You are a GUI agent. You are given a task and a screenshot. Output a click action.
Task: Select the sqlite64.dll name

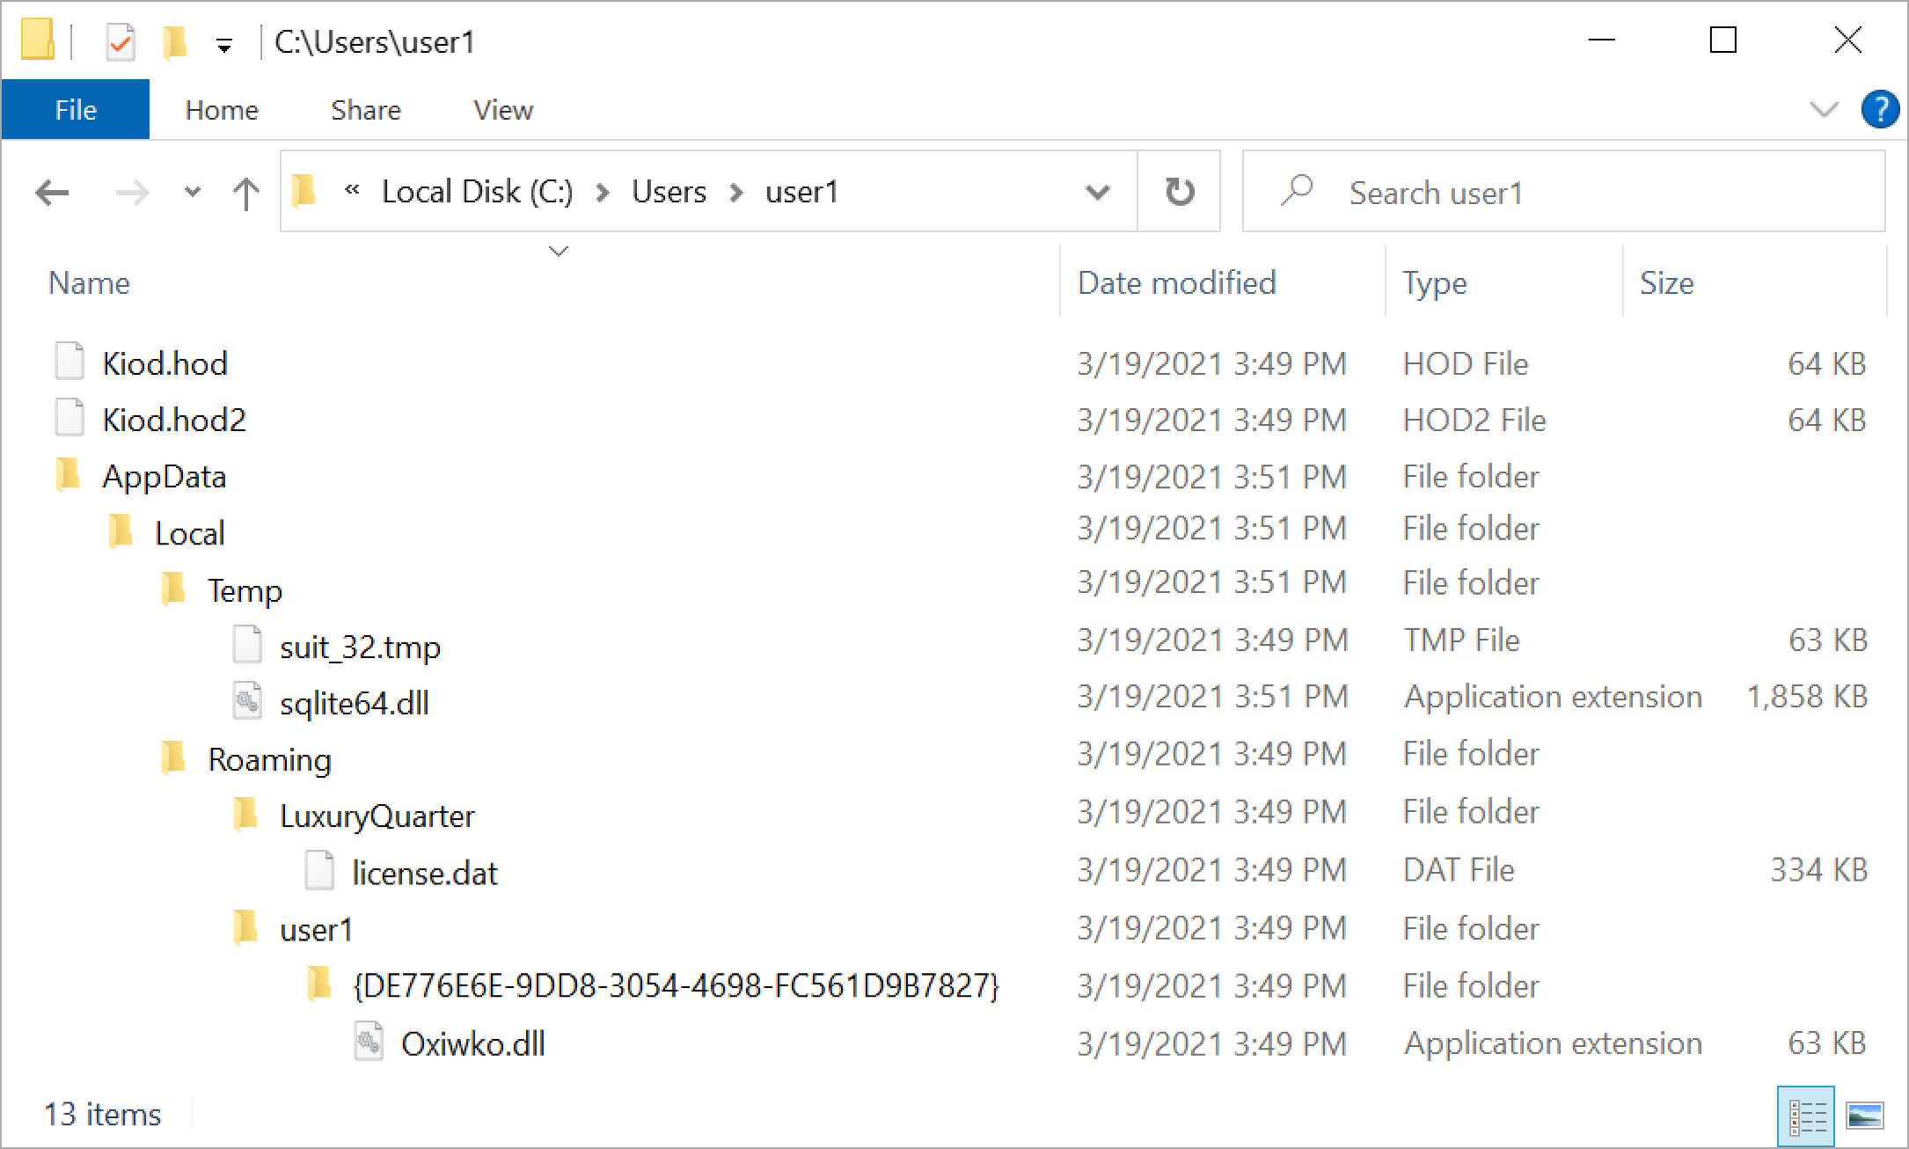click(x=355, y=703)
